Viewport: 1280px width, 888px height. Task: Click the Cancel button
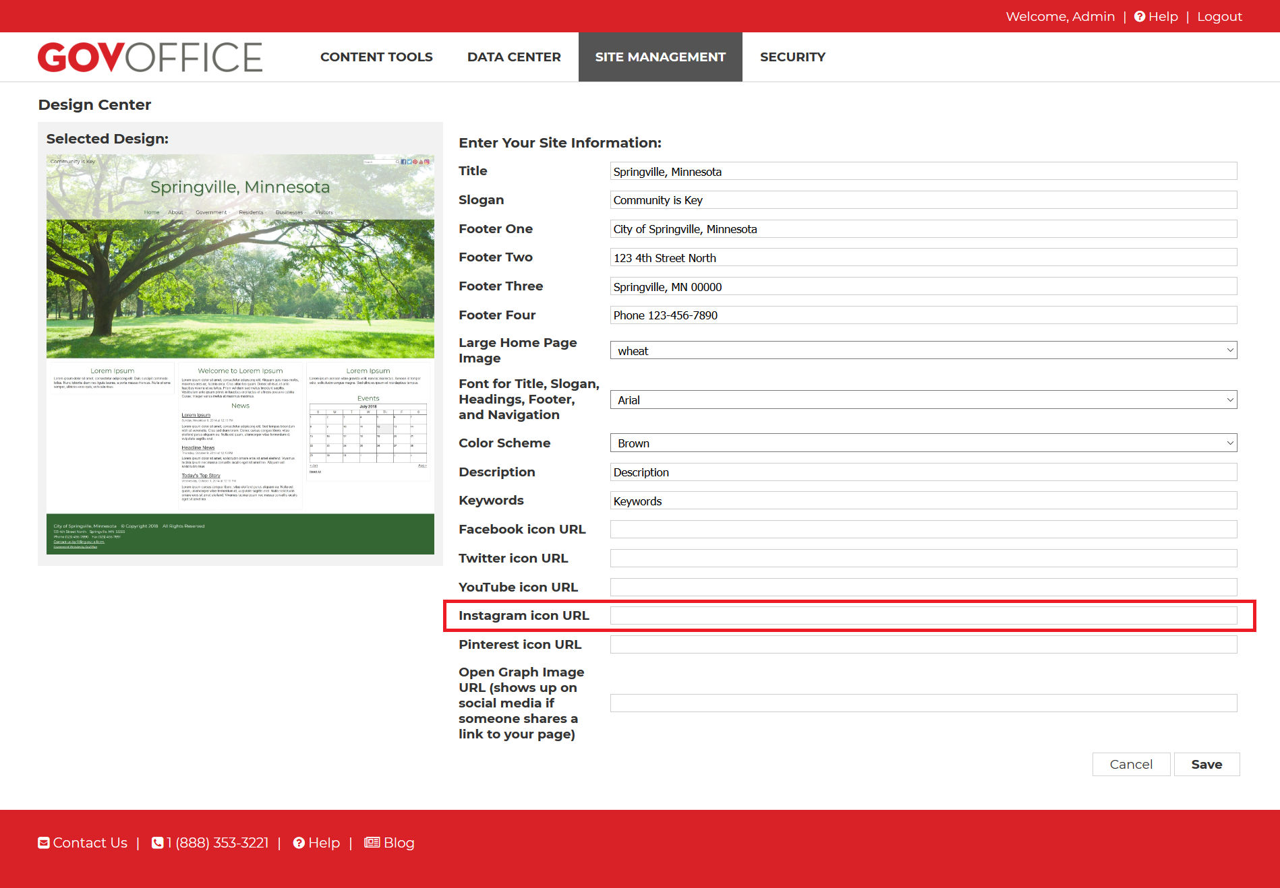[1131, 765]
